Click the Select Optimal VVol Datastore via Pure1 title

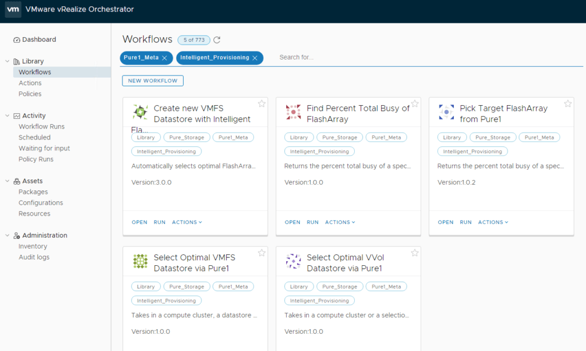click(x=345, y=263)
